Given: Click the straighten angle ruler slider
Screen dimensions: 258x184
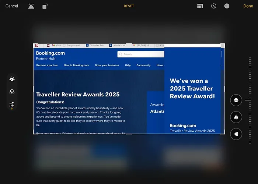Looking at the screenshot, I should tap(250, 100).
